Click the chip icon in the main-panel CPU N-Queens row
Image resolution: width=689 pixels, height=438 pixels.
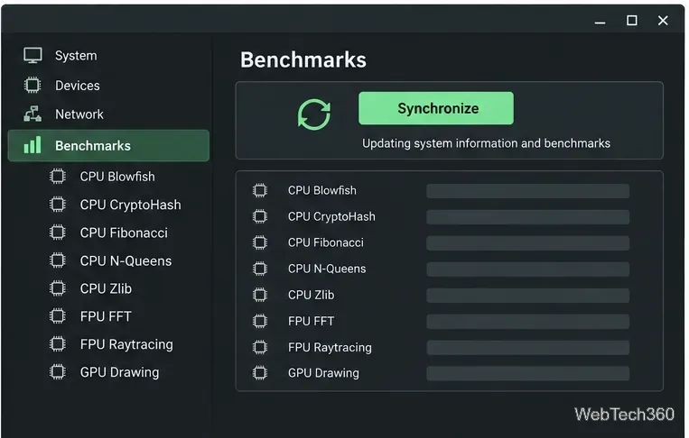click(260, 269)
